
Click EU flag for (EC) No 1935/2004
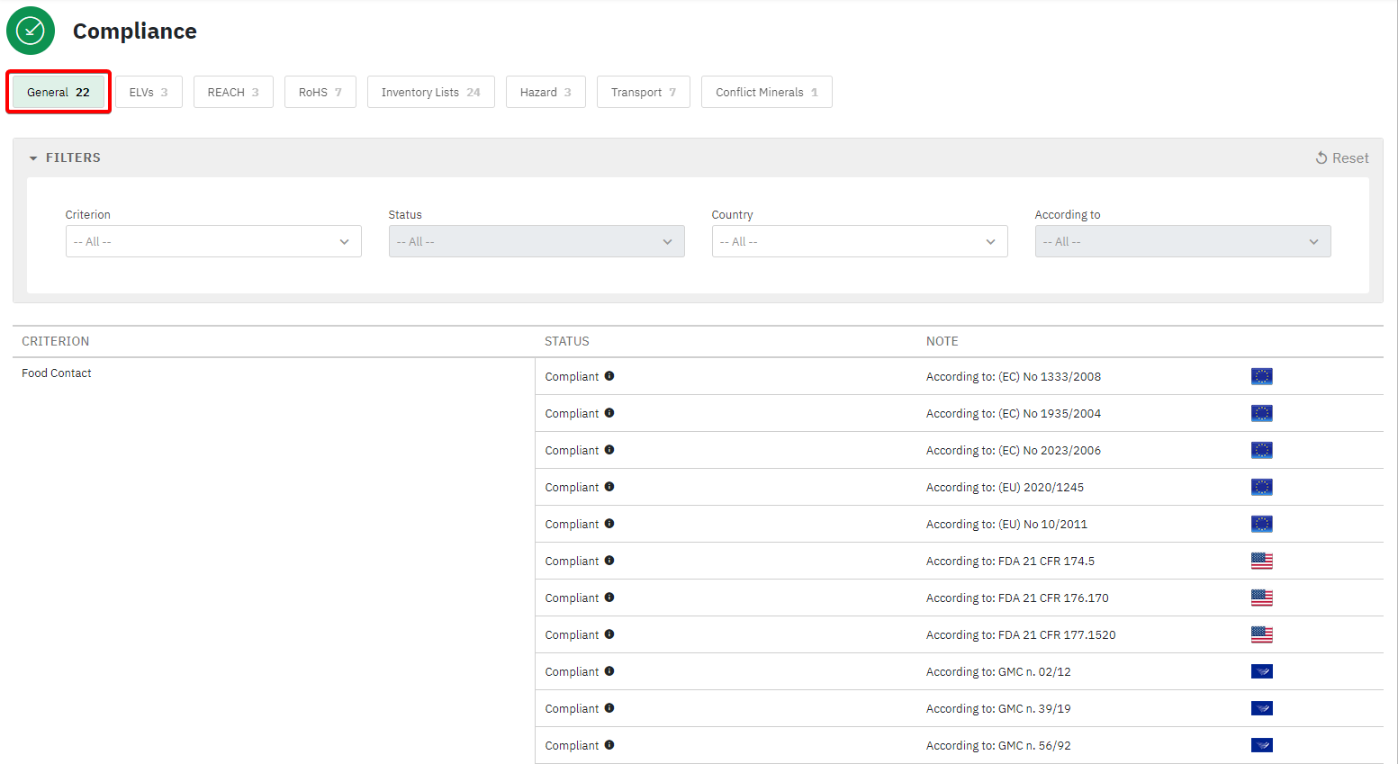coord(1261,413)
